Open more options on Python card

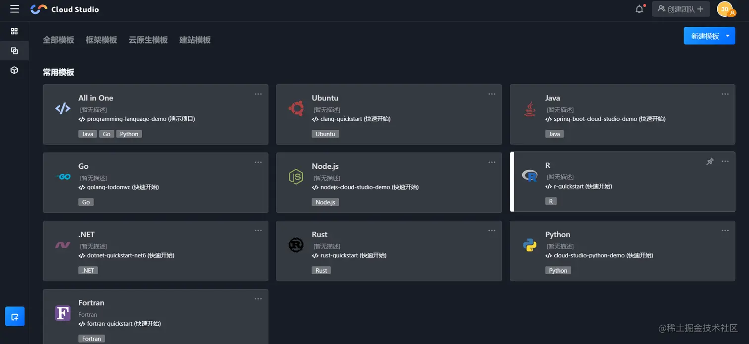tap(725, 231)
